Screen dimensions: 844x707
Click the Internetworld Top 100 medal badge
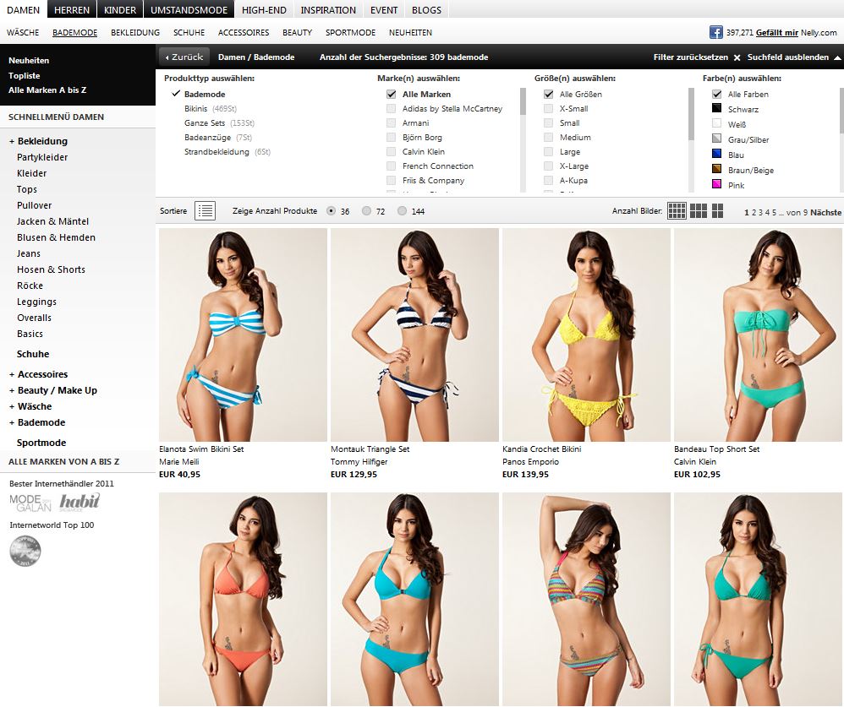pyautogui.click(x=25, y=551)
